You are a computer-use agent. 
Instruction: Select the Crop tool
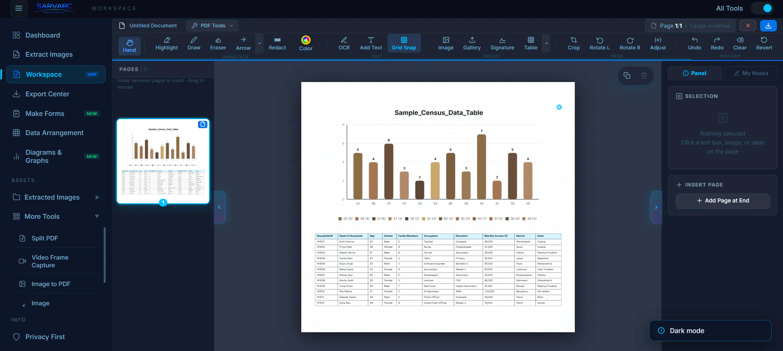coord(574,44)
